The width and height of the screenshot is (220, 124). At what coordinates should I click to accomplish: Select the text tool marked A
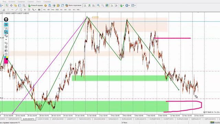coord(25,10)
